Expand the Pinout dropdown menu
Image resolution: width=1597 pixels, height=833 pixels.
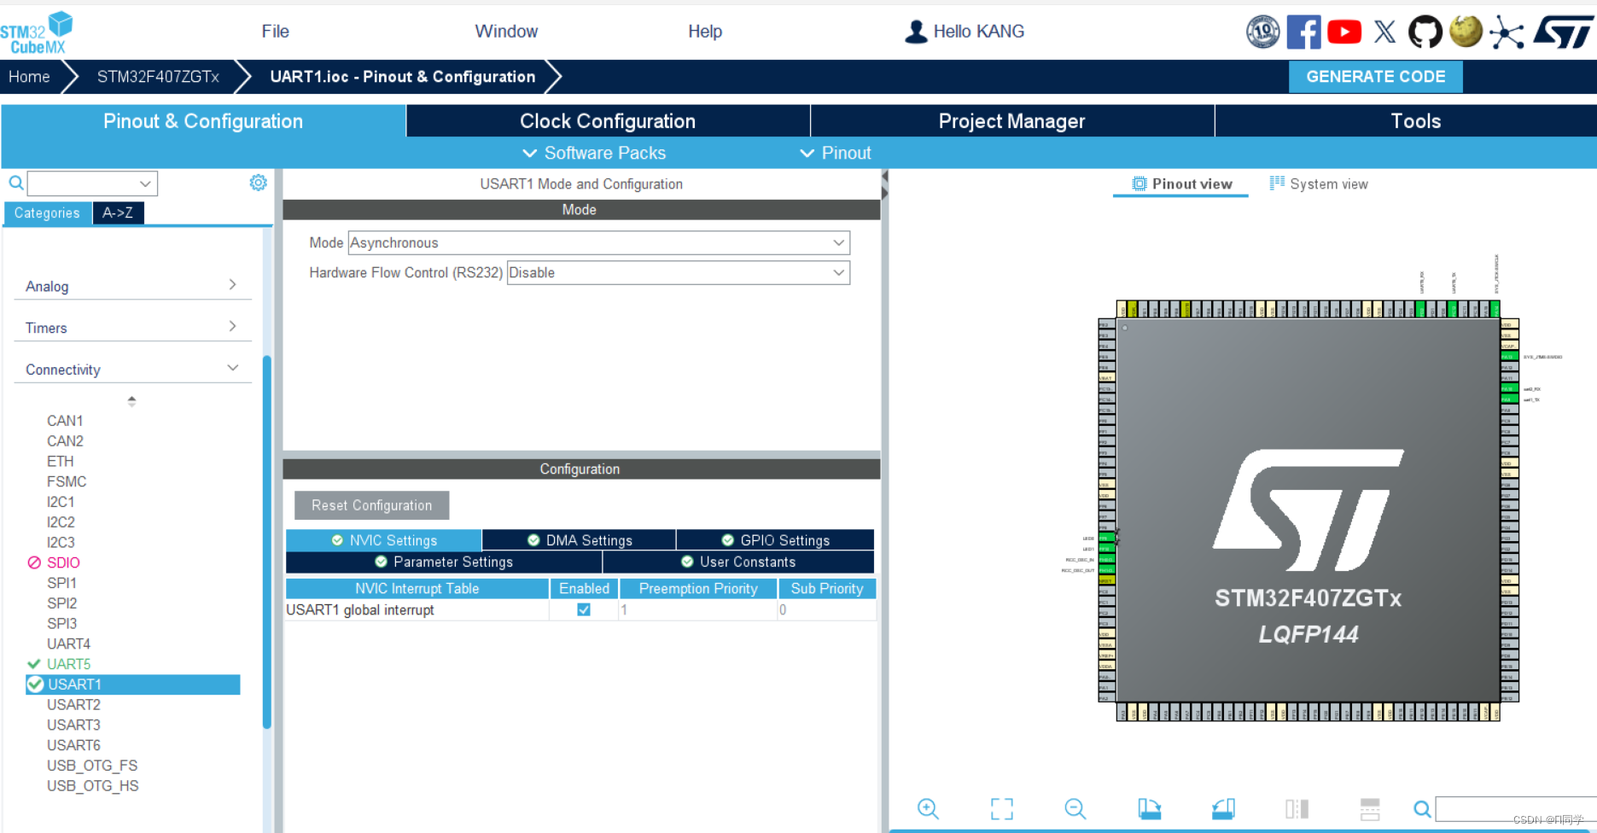tap(836, 153)
